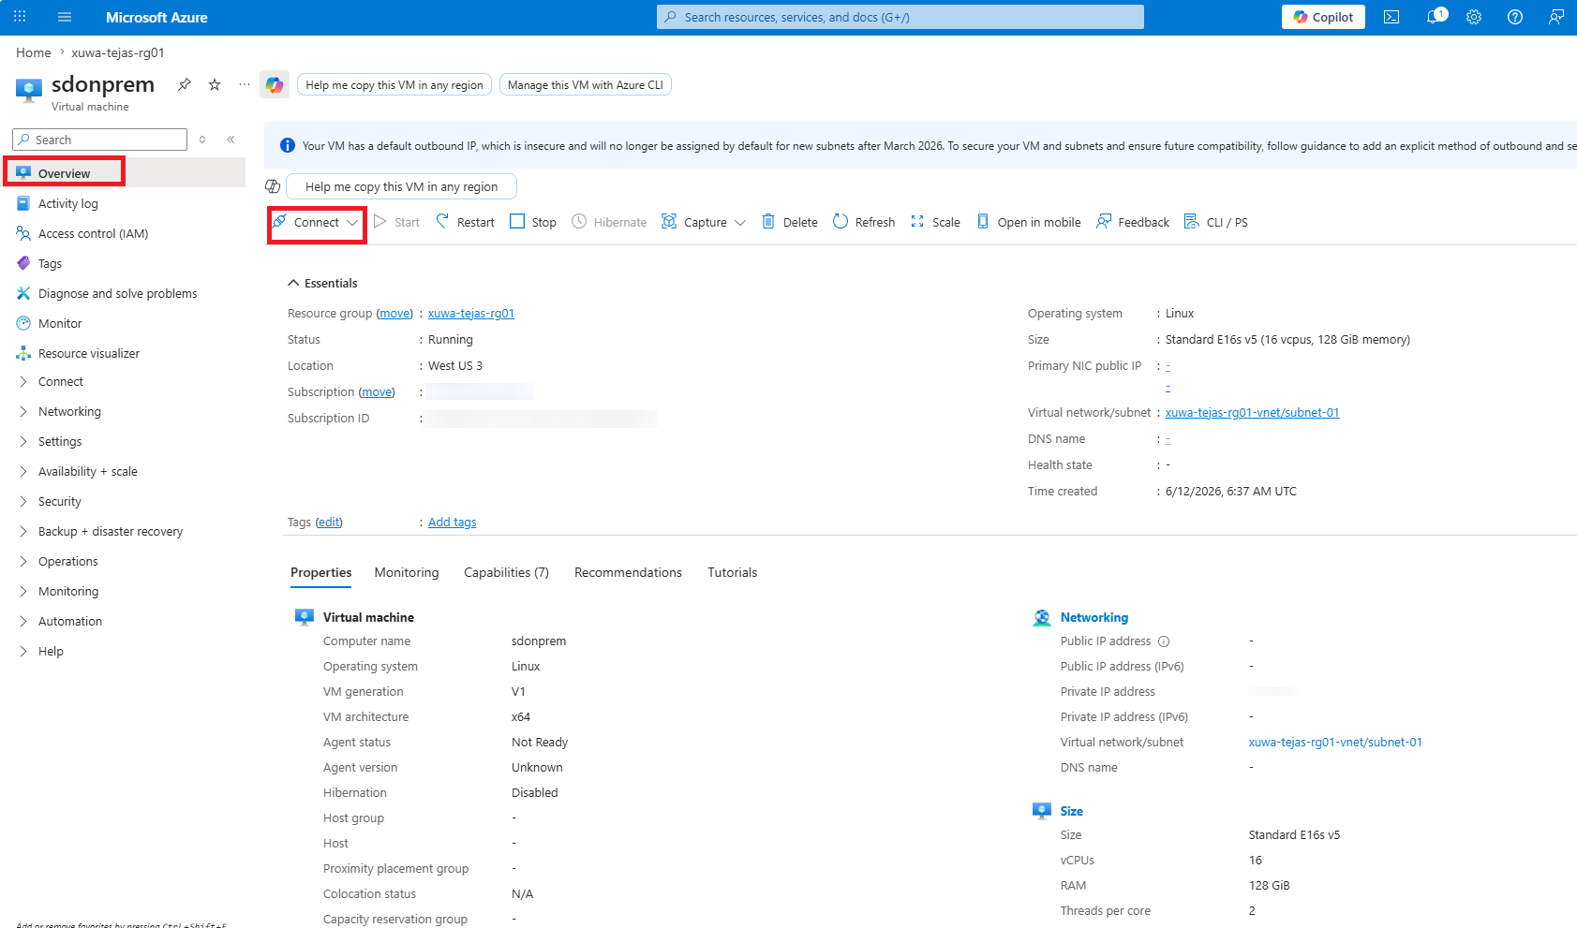Viewport: 1577px width, 928px height.
Task: Open the more options ellipsis next to the star
Action: 245,84
